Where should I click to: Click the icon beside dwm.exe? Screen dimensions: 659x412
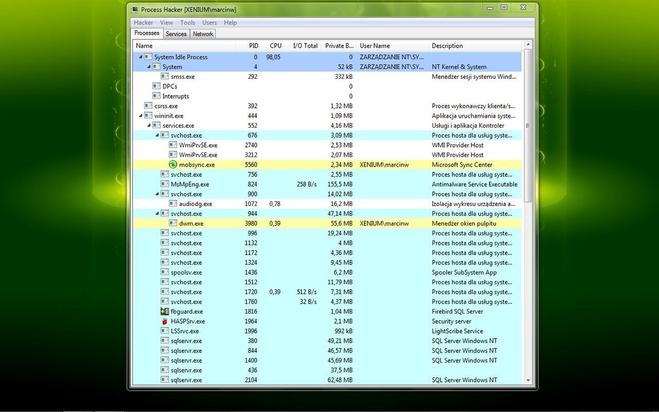pyautogui.click(x=173, y=223)
